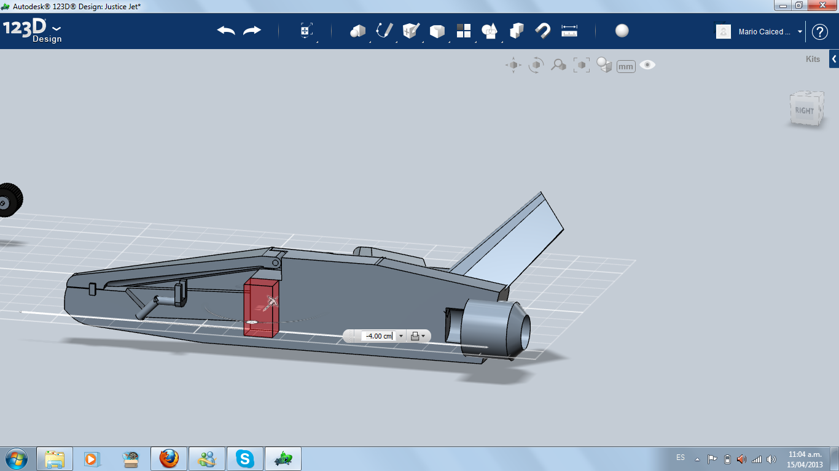Open the Pattern tools menu
839x471 pixels.
(x=464, y=31)
